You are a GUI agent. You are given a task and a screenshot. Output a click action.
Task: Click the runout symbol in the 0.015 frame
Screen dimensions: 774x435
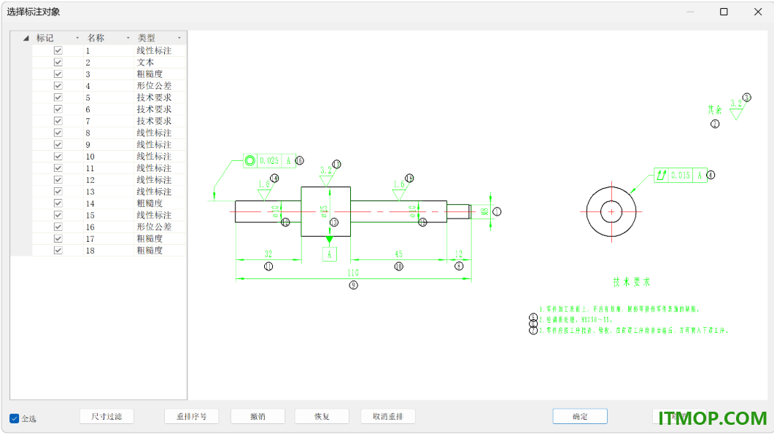coord(662,175)
